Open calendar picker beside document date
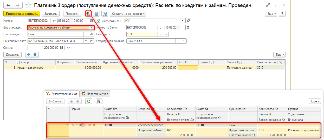The height and width of the screenshot is (140, 324). click(x=91, y=21)
